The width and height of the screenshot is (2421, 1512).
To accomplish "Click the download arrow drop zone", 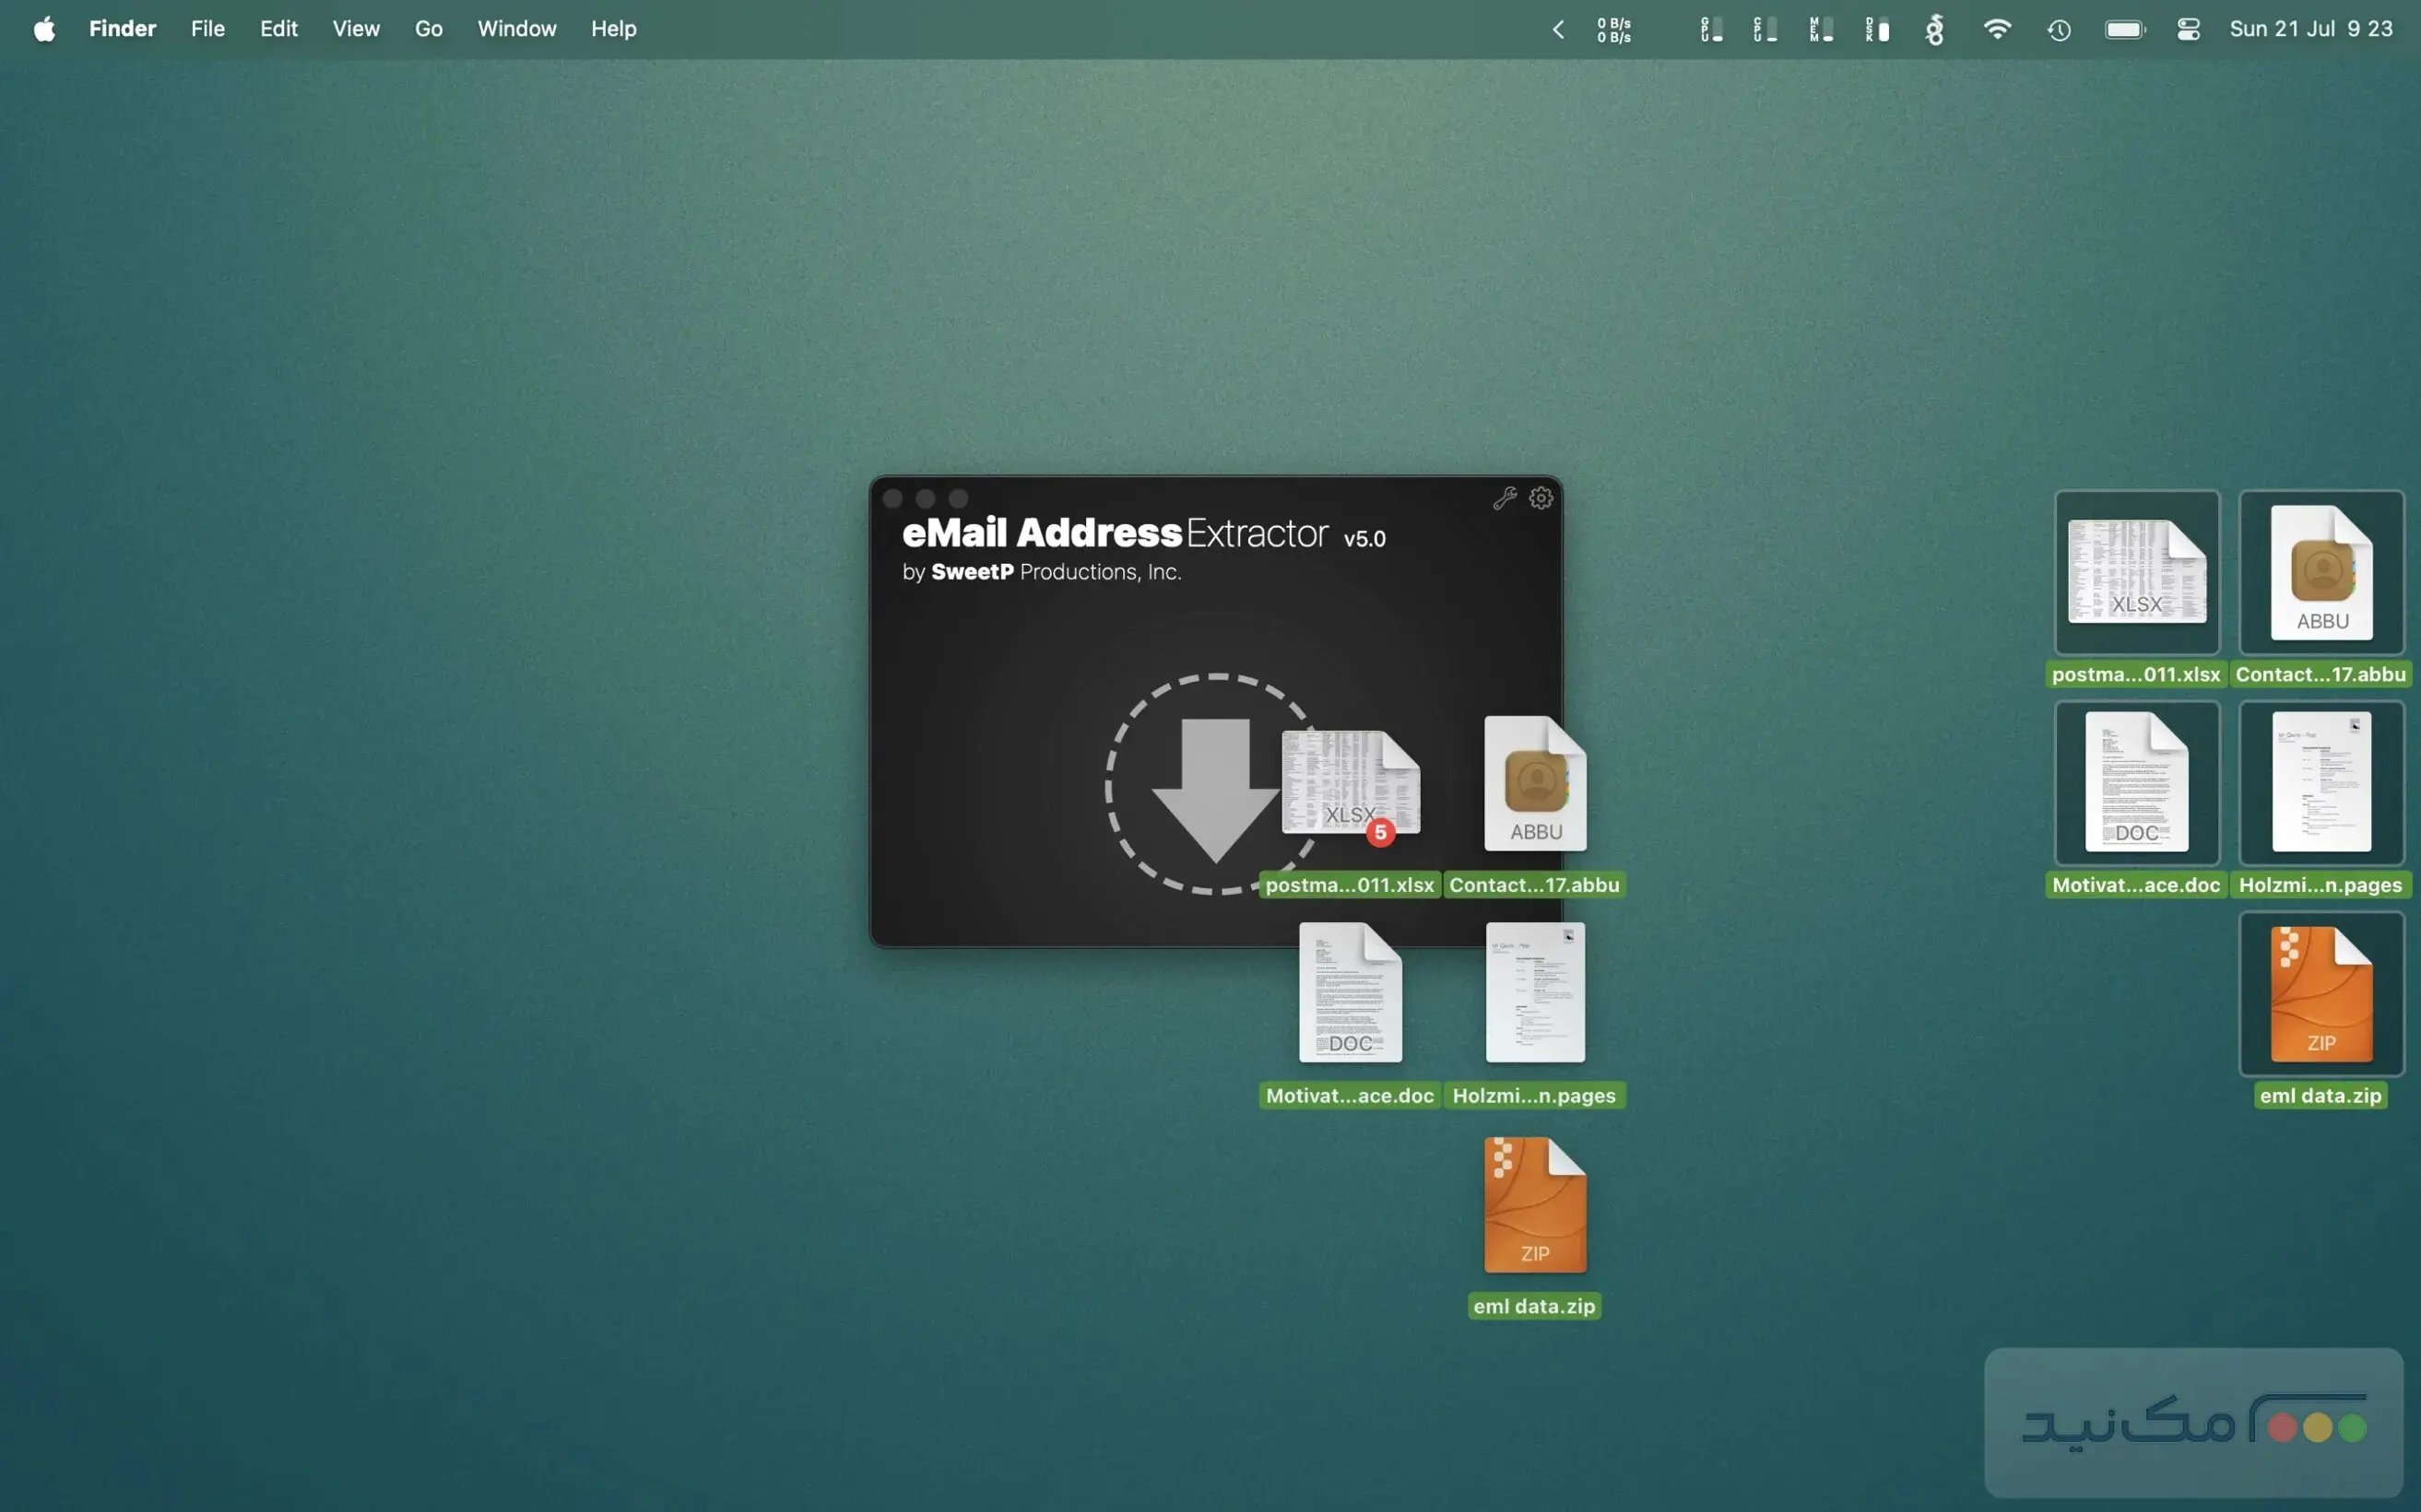I will point(1214,786).
